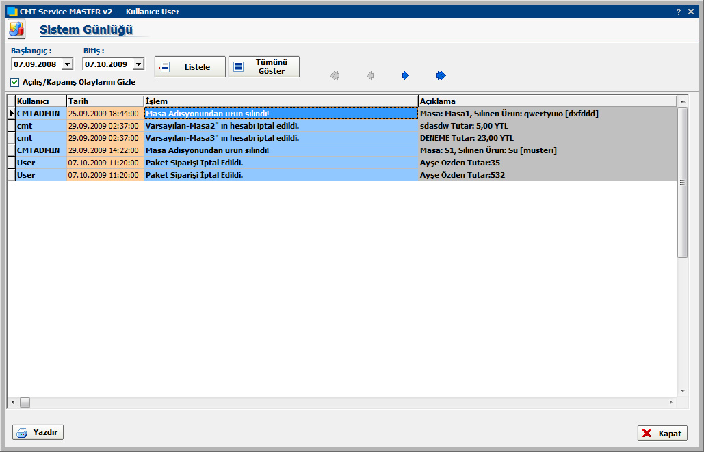The height and width of the screenshot is (452, 704).
Task: Click the Sistem Günlüğü logo icon
Action: 16,29
